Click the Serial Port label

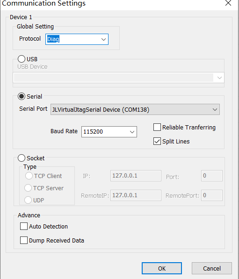(33, 109)
